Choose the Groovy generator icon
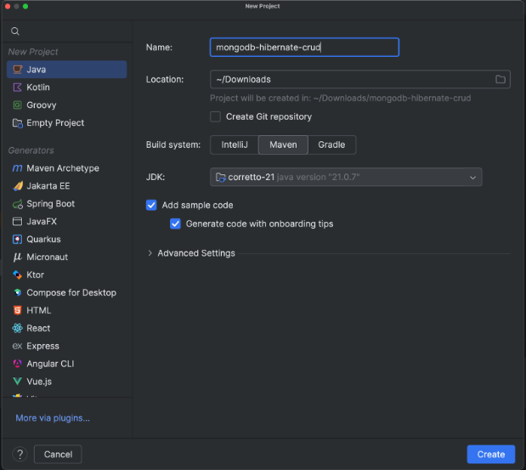This screenshot has width=526, height=470. 17,105
